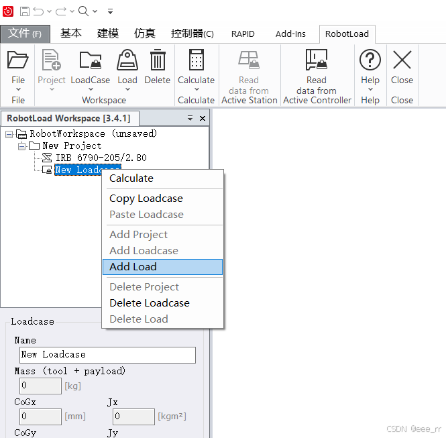Click Read data from Active Station icon

pos(249,60)
